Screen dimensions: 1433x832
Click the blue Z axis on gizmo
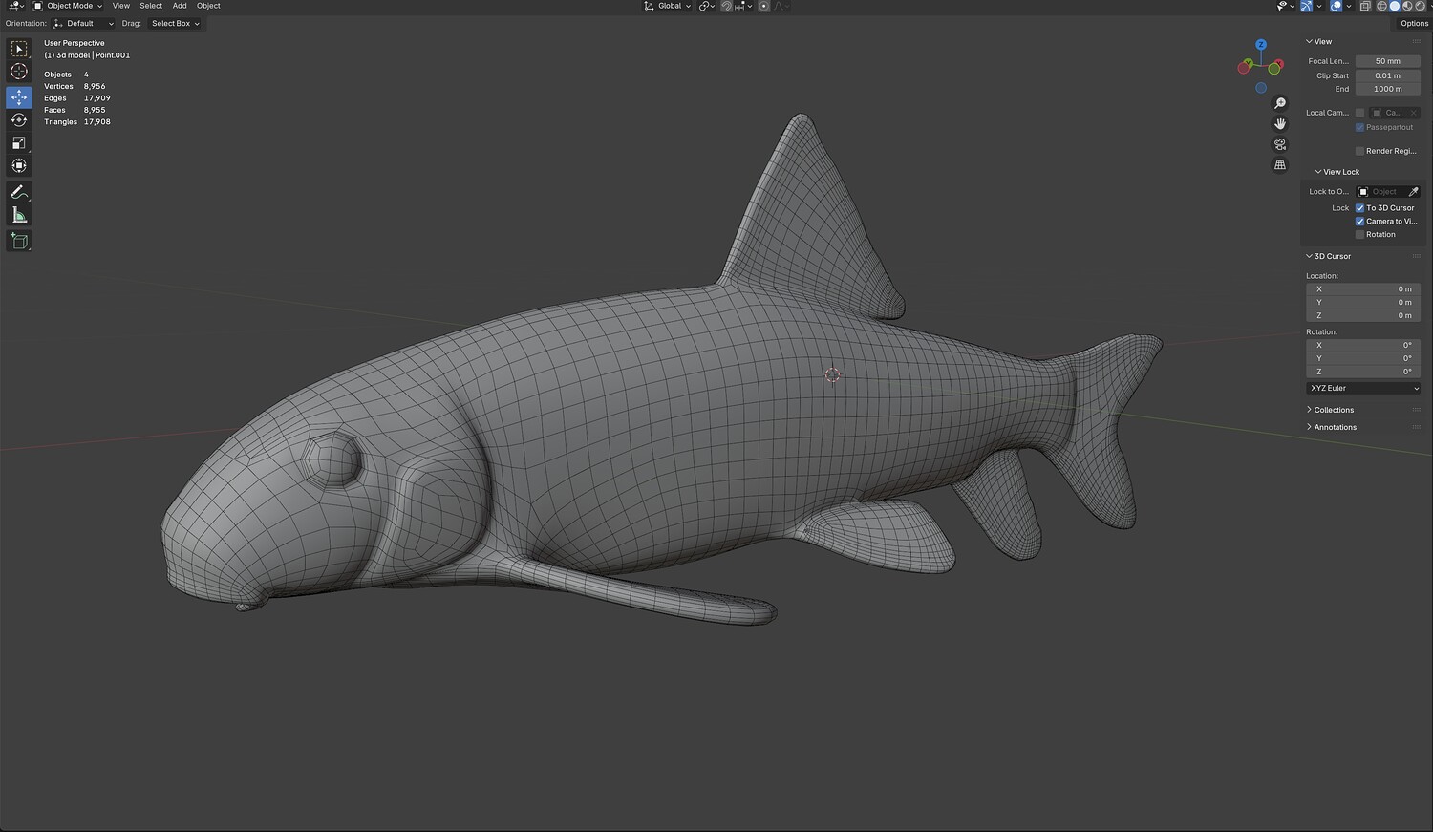1261,45
